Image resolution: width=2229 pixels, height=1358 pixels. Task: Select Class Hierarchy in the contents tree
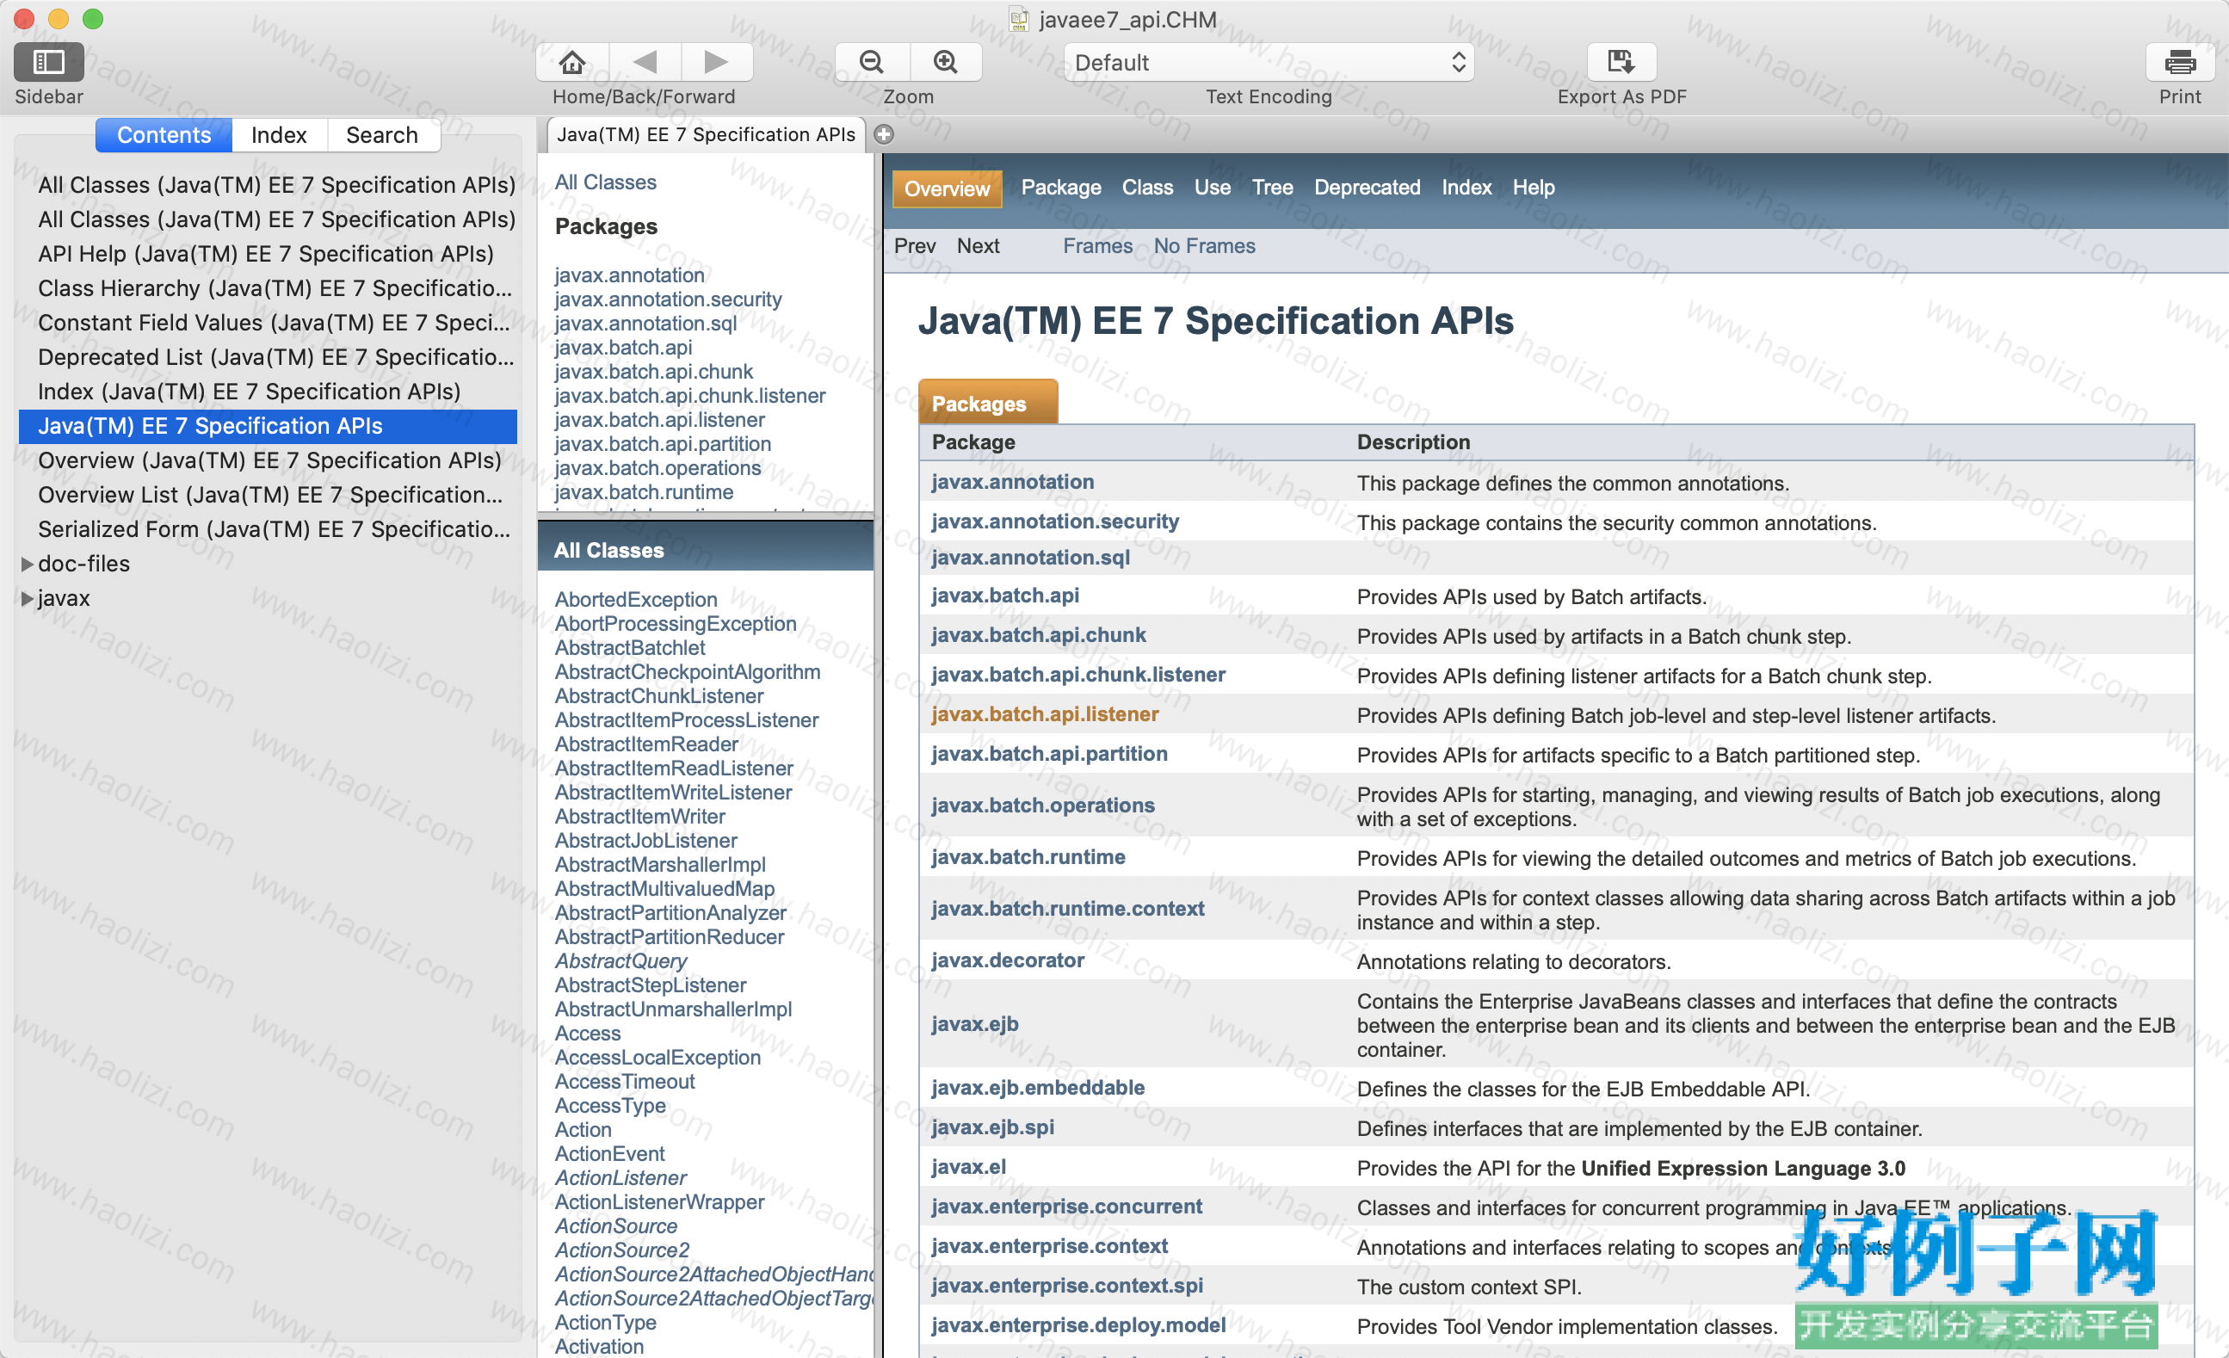pos(275,288)
